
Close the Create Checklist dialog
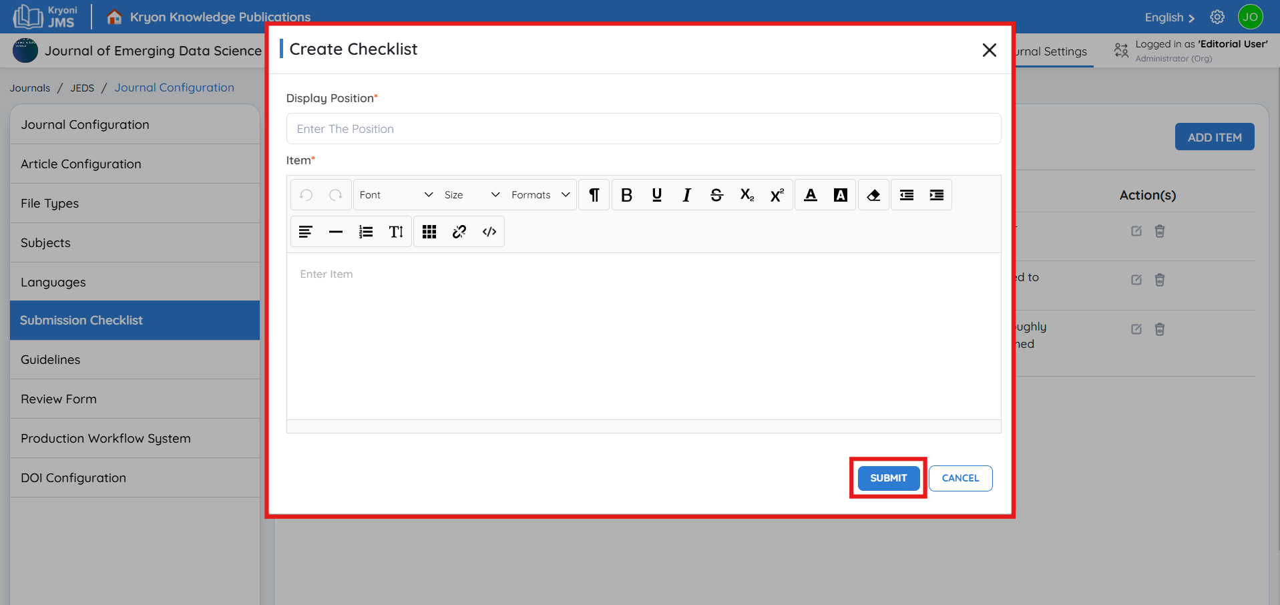coord(989,50)
